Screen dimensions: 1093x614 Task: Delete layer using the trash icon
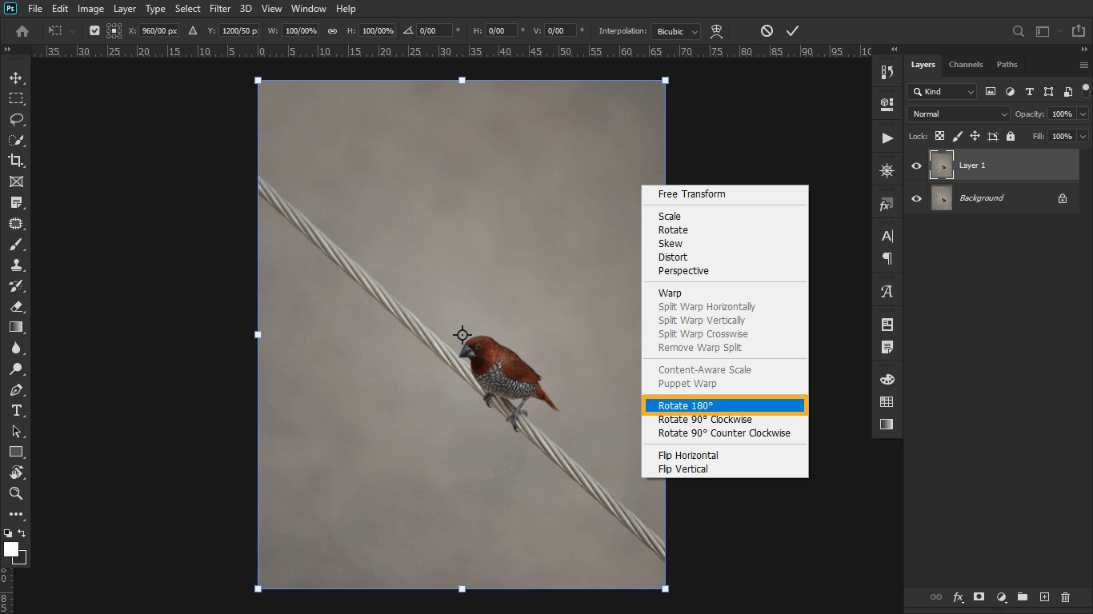point(1065,596)
